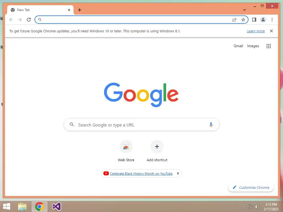This screenshot has width=283, height=212.
Task: Open File Explorer from taskbar
Action: pyautogui.click(x=22, y=206)
